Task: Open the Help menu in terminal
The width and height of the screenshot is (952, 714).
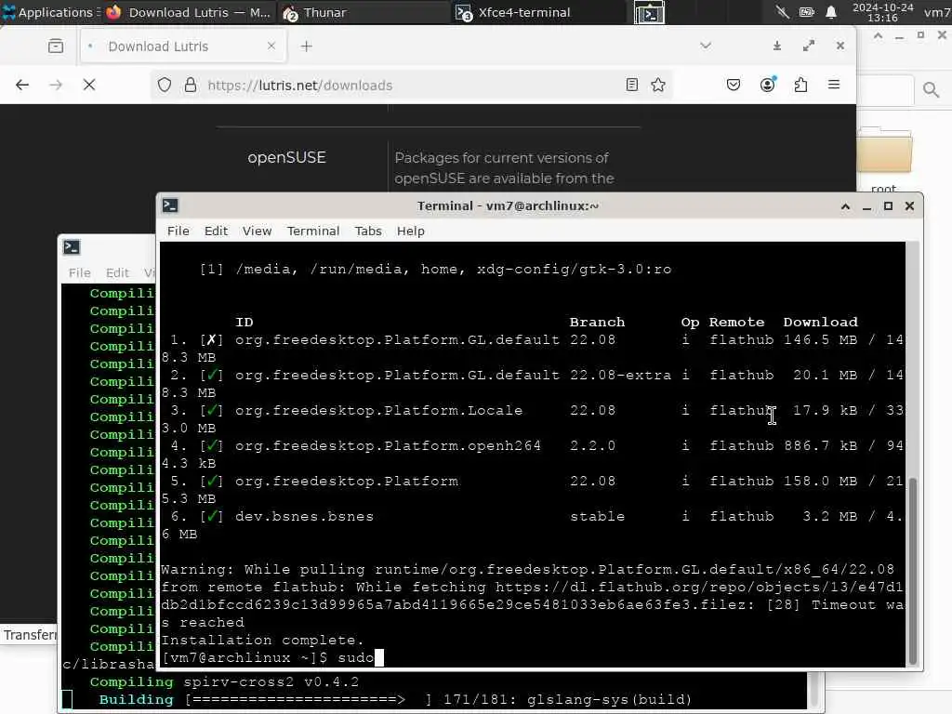Action: 410,231
